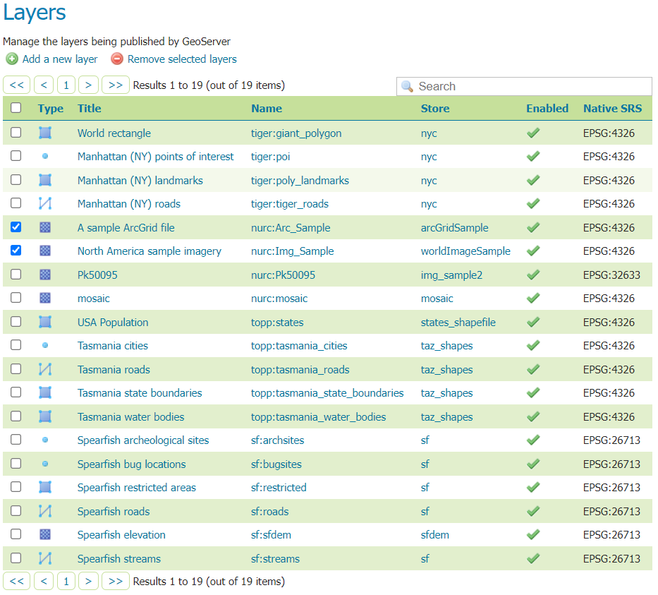Image resolution: width=658 pixels, height=595 pixels.
Task: Toggle the select-all checkbox in table header
Action: [16, 108]
